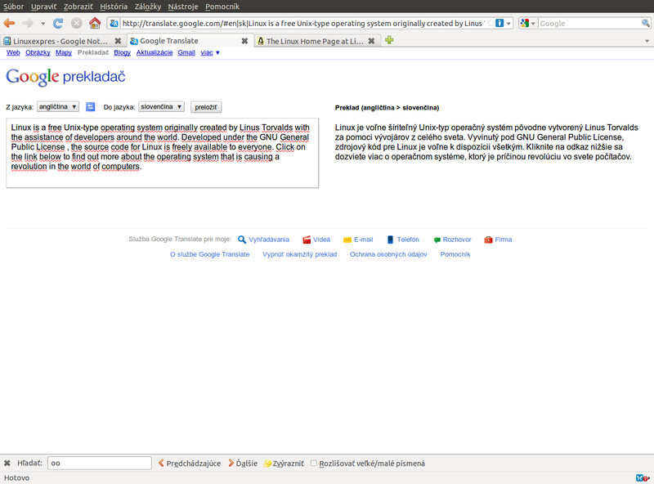Open the Gmail link

(x=186, y=52)
